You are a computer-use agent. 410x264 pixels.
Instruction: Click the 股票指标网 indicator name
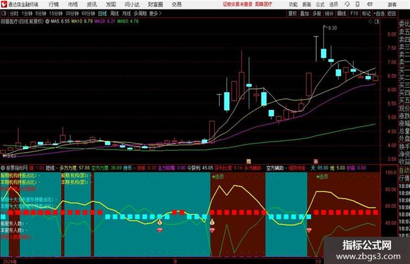17,168
